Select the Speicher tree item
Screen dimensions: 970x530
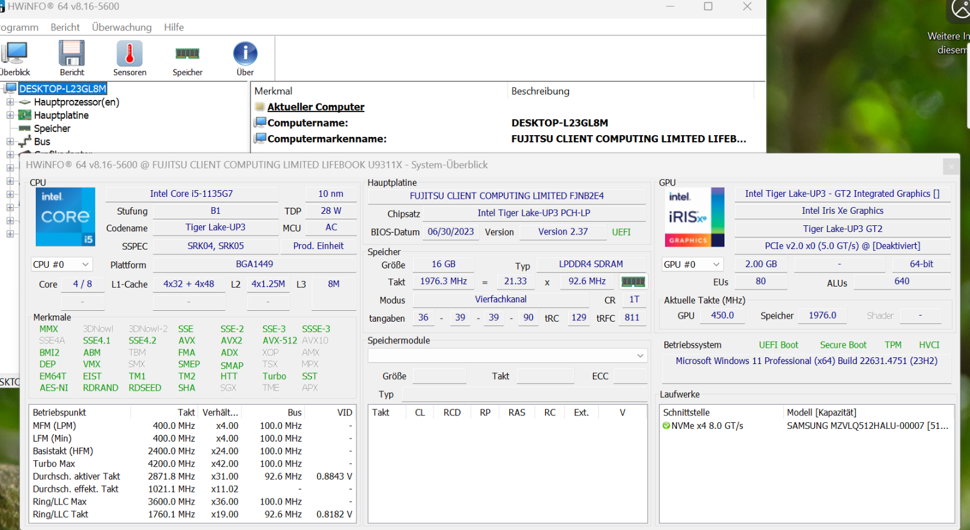pyautogui.click(x=52, y=128)
